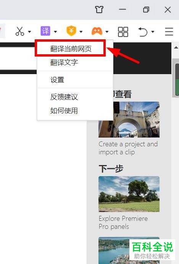Viewport: 179px width, 264px height.
Task: Expand the translate tool dropdown arrow
Action: 55,31
